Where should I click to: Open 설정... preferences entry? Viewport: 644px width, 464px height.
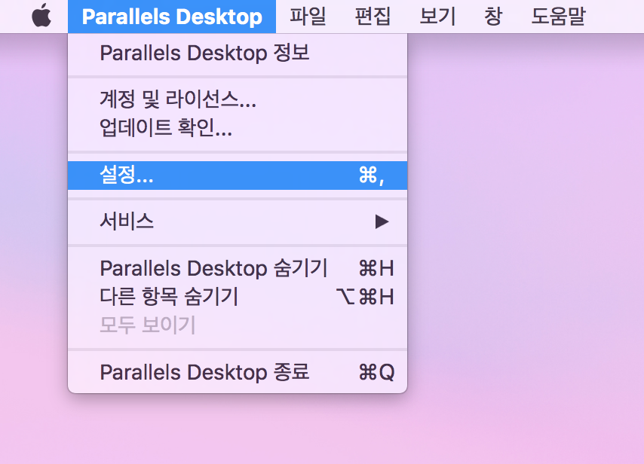(x=238, y=176)
